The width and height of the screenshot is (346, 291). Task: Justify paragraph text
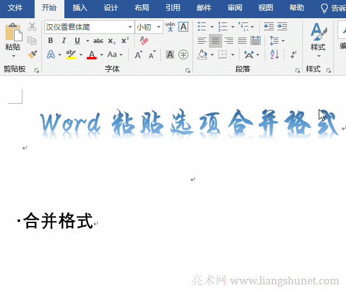tap(242, 41)
